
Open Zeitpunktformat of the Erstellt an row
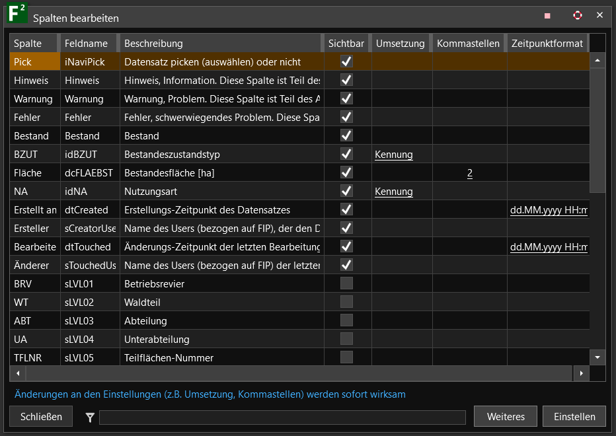(x=549, y=210)
